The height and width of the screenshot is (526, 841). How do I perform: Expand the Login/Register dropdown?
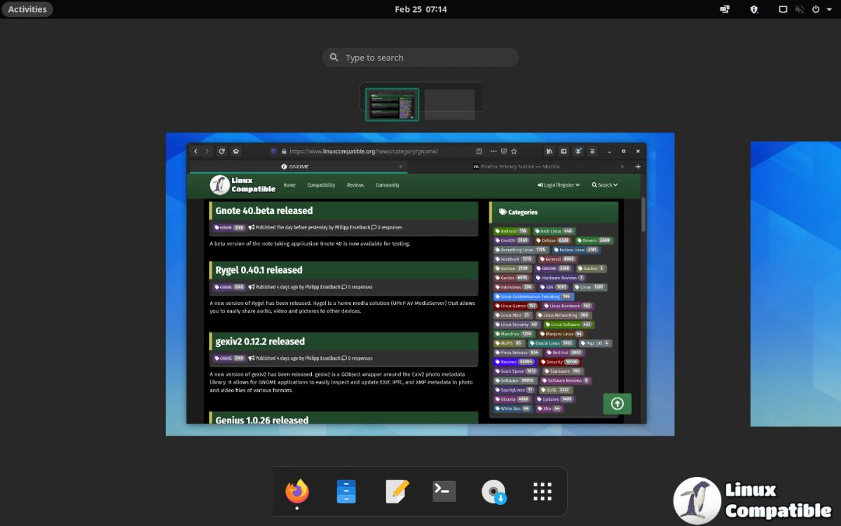pos(559,185)
